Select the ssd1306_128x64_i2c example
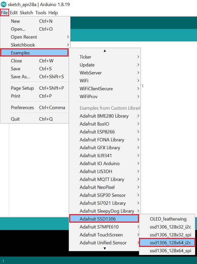 (167, 243)
